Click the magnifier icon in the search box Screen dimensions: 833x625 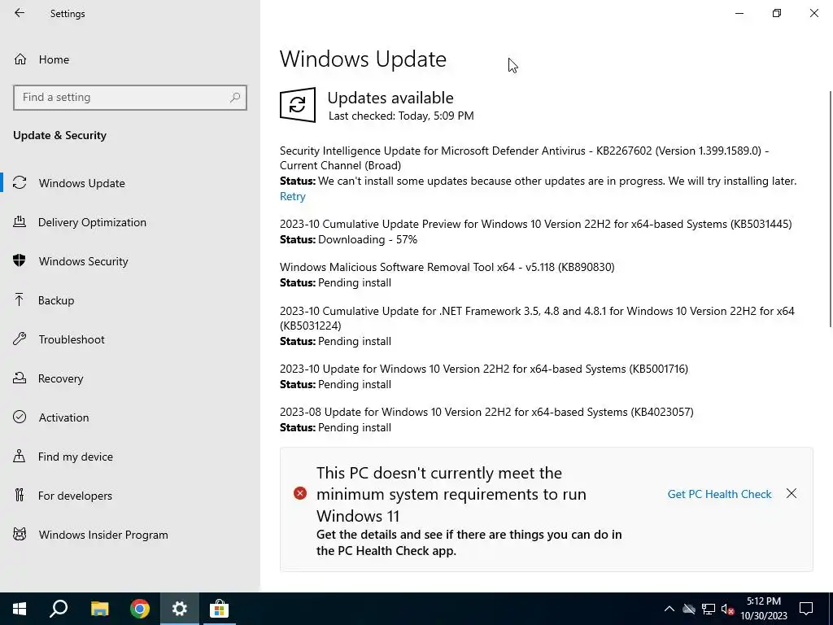pos(235,98)
